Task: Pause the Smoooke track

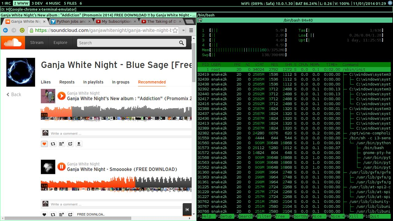Action: (x=62, y=167)
